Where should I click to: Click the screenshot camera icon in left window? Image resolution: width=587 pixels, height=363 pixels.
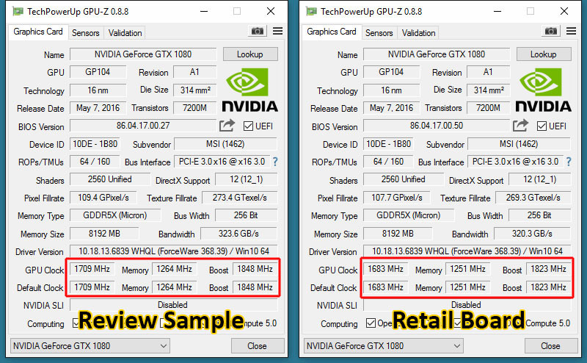(258, 31)
